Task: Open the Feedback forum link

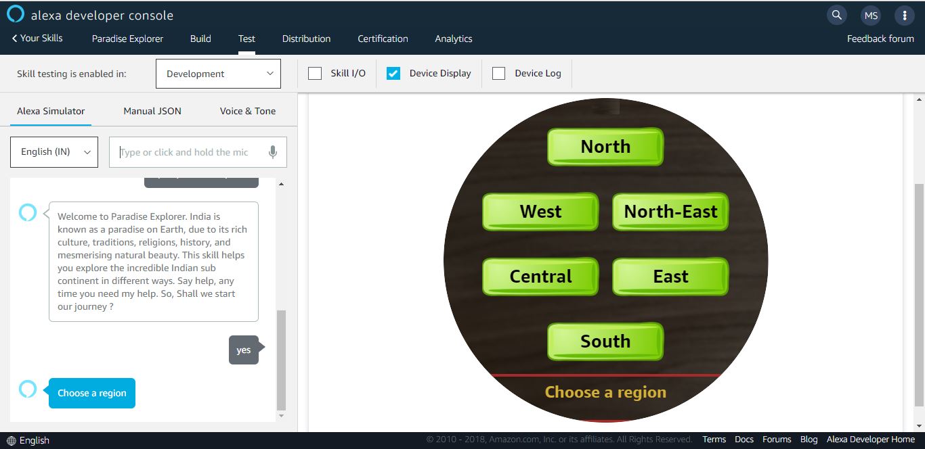Action: coord(880,39)
